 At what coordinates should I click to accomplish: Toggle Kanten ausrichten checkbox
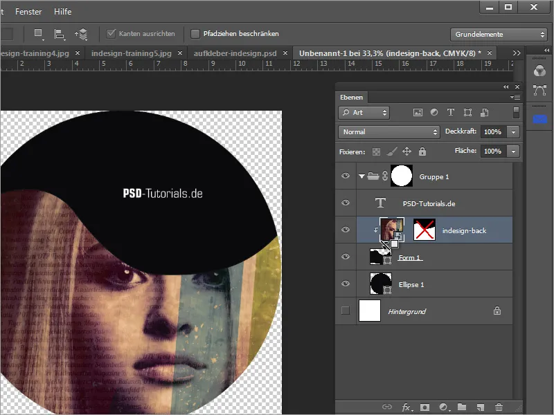tap(111, 33)
